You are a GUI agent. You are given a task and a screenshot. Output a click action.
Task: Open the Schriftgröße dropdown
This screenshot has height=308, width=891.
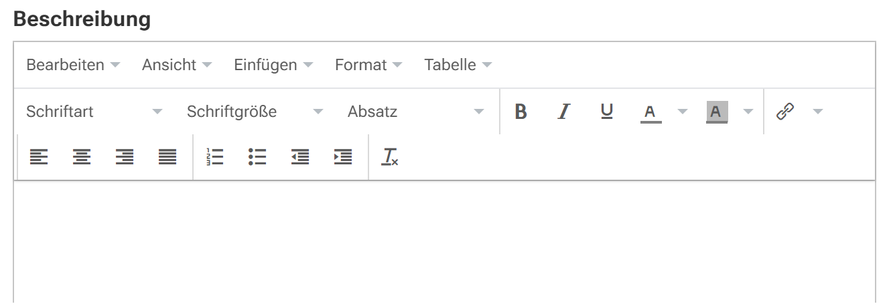255,112
